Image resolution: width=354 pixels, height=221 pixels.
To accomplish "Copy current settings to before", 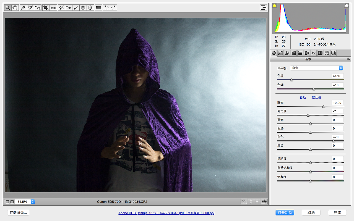I will click(257, 202).
